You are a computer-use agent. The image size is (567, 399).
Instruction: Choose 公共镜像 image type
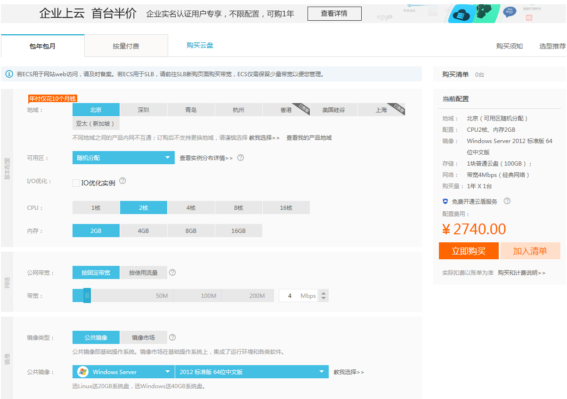point(96,337)
